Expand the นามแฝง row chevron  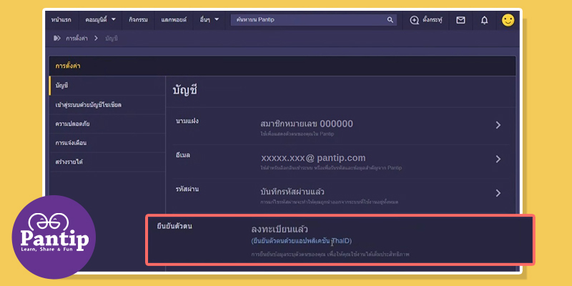click(x=498, y=125)
